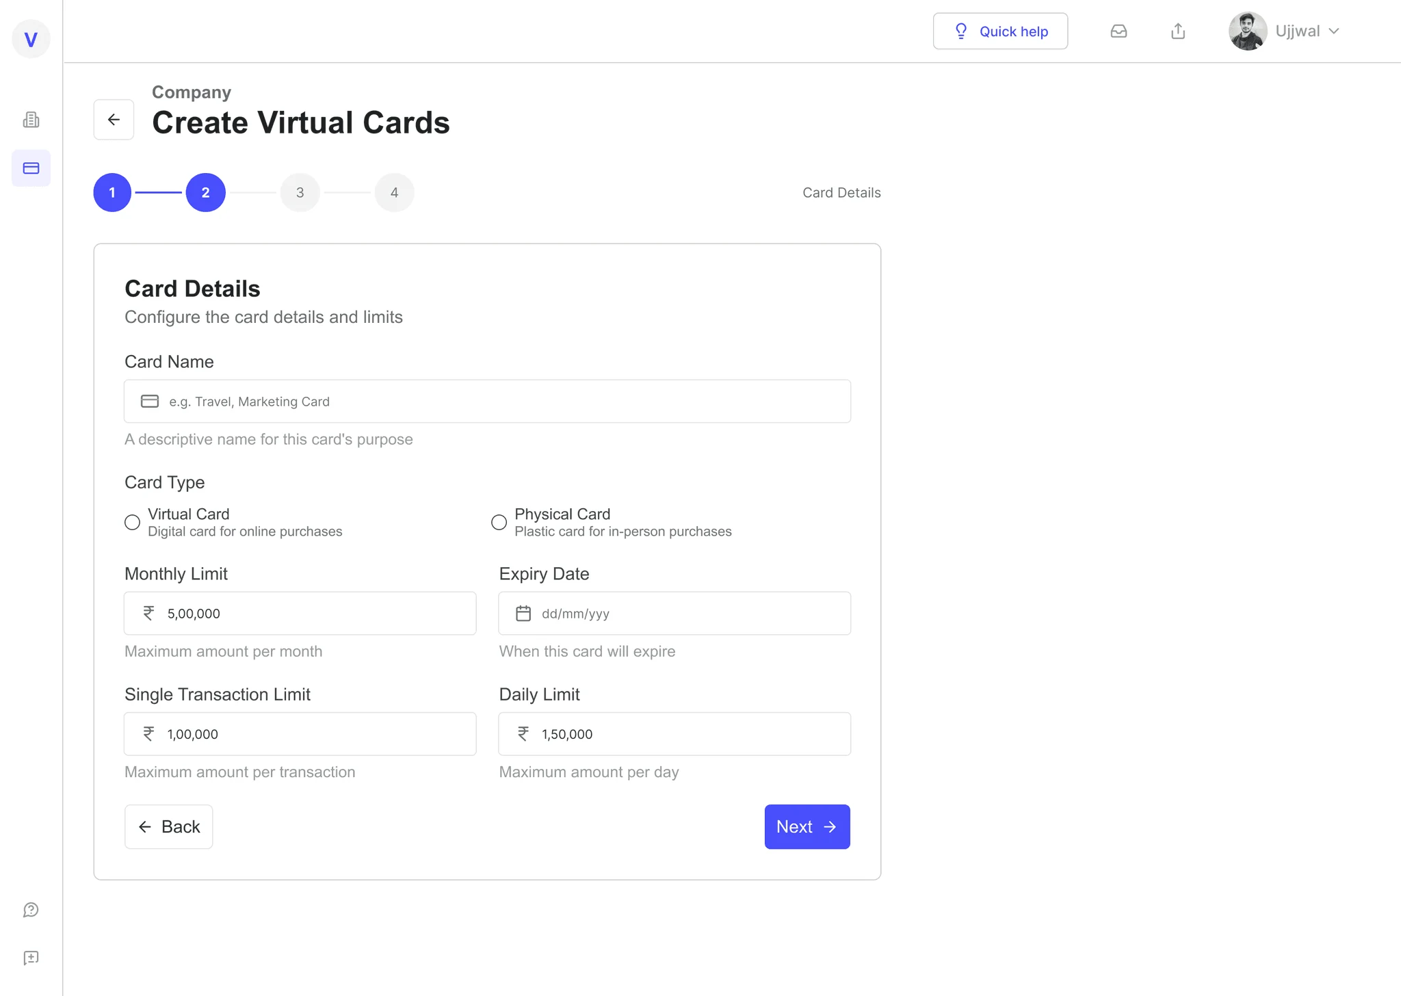Click the share/upload icon in header
The image size is (1401, 996).
tap(1178, 31)
